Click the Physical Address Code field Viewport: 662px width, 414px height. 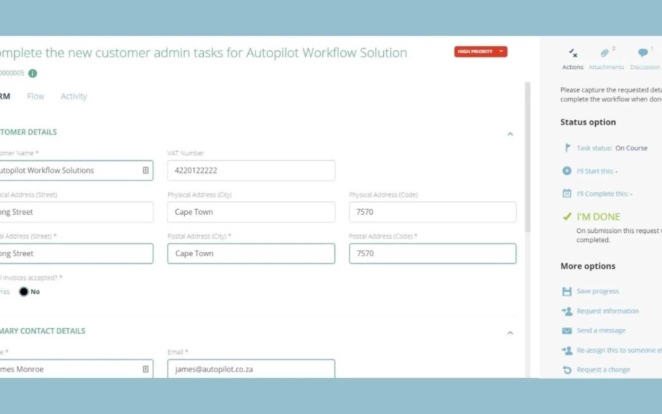[x=433, y=212]
